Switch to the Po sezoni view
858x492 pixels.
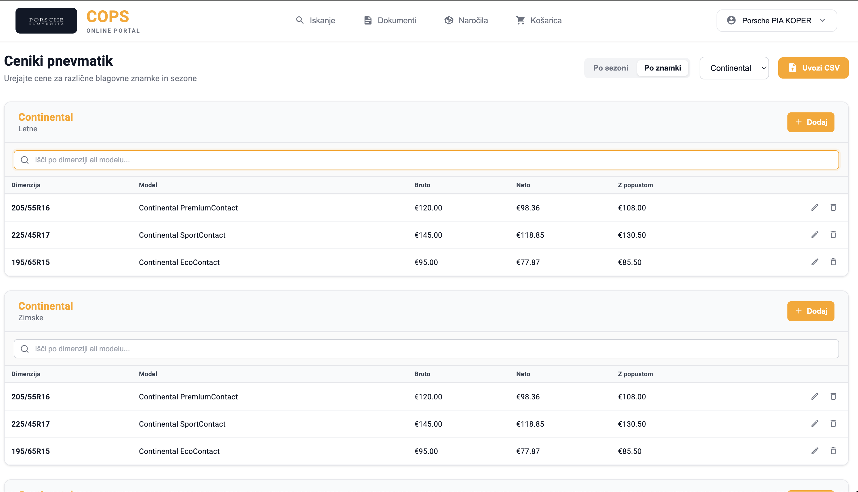(610, 68)
